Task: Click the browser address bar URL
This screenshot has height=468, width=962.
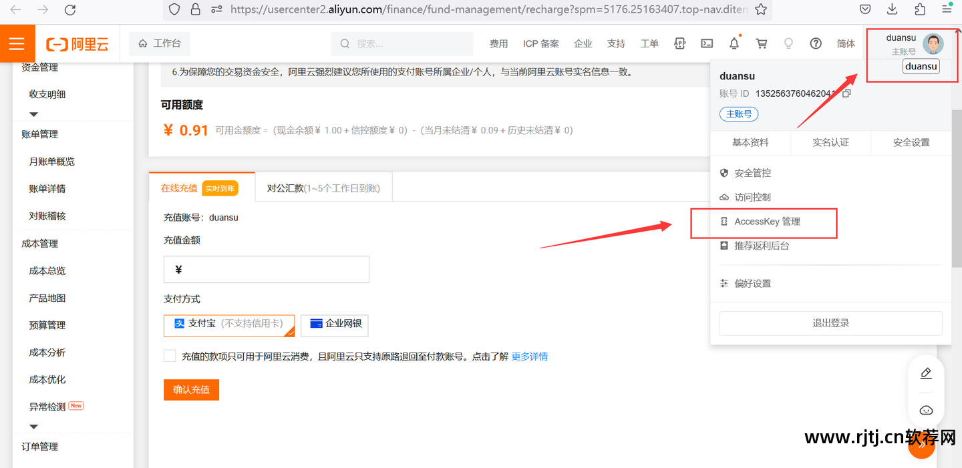Action: pyautogui.click(x=488, y=9)
